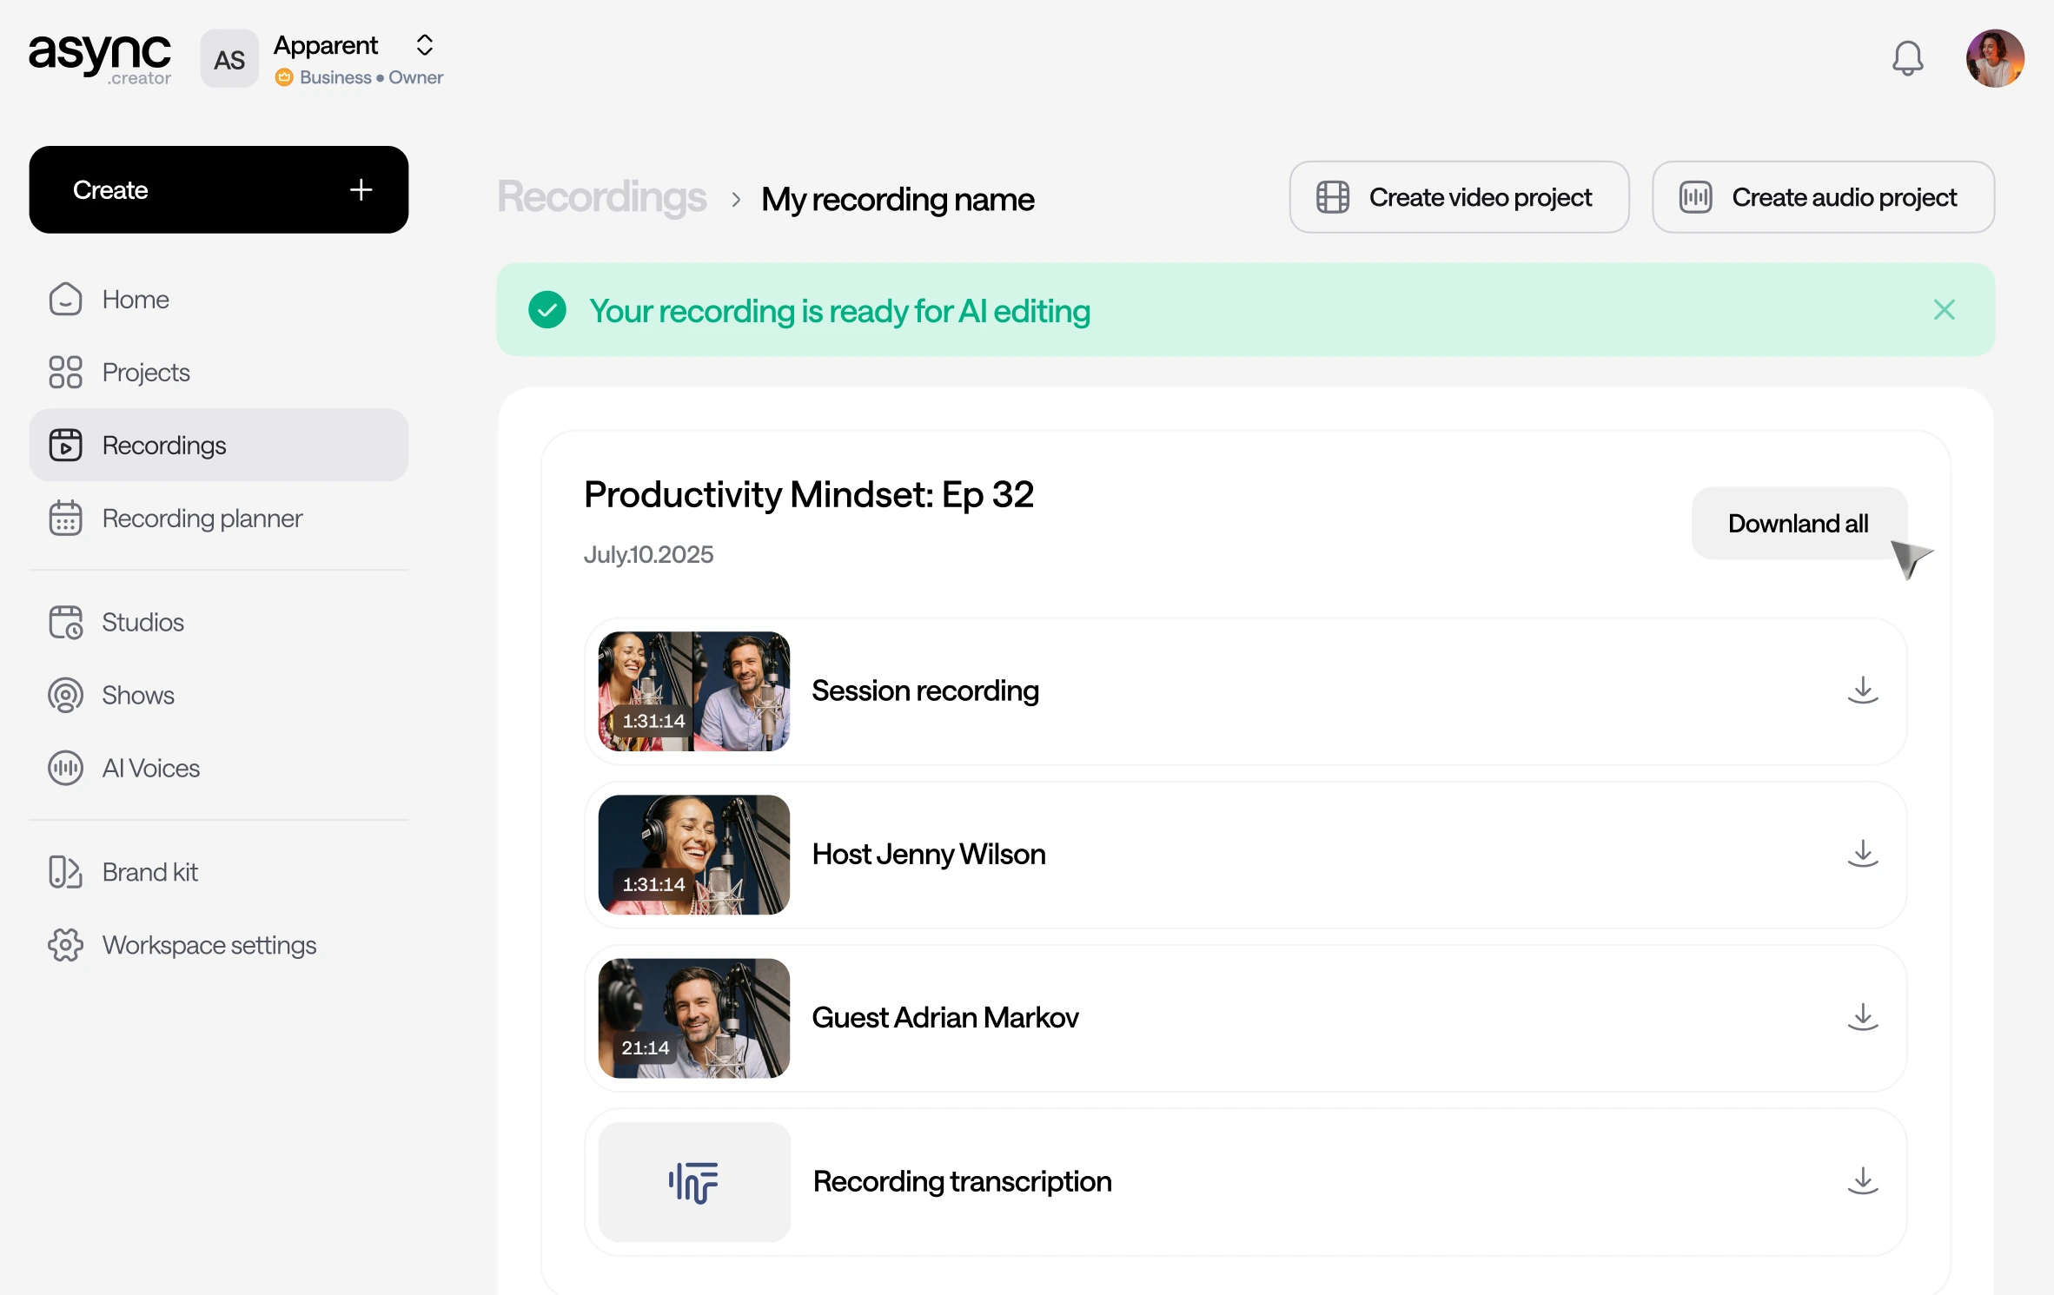Screen dimensions: 2054x1295
Task: Download Guest Adrian Markov track
Action: 1862,1017
